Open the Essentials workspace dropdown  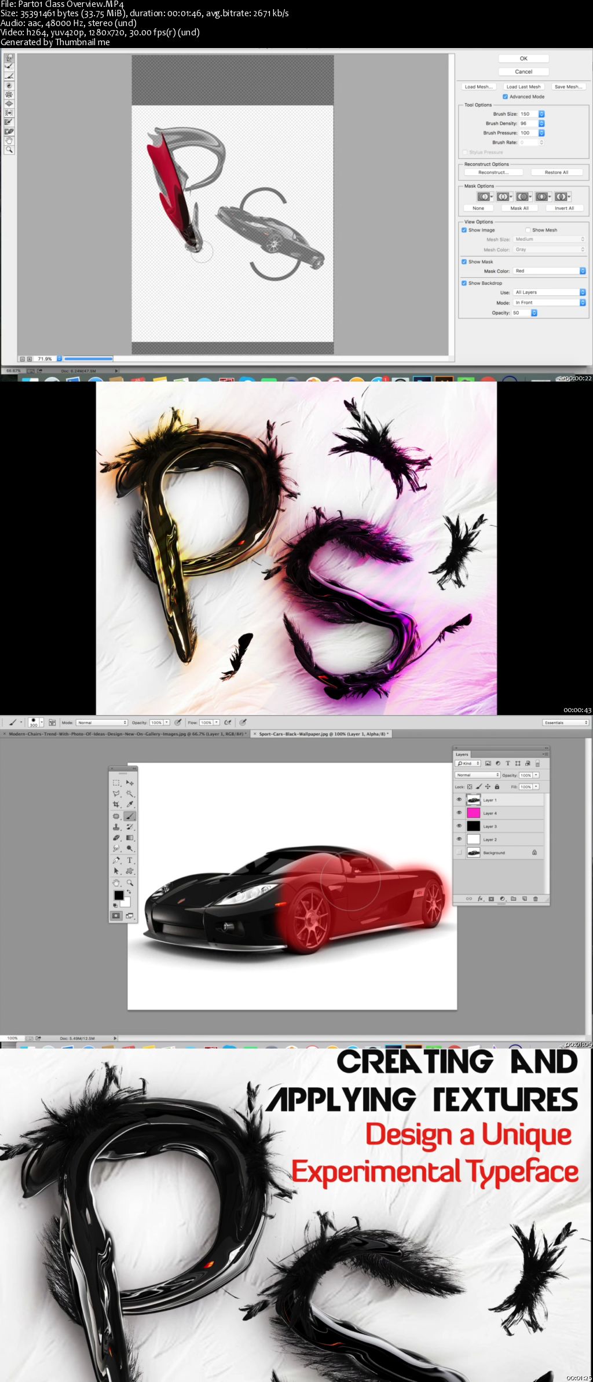point(566,723)
